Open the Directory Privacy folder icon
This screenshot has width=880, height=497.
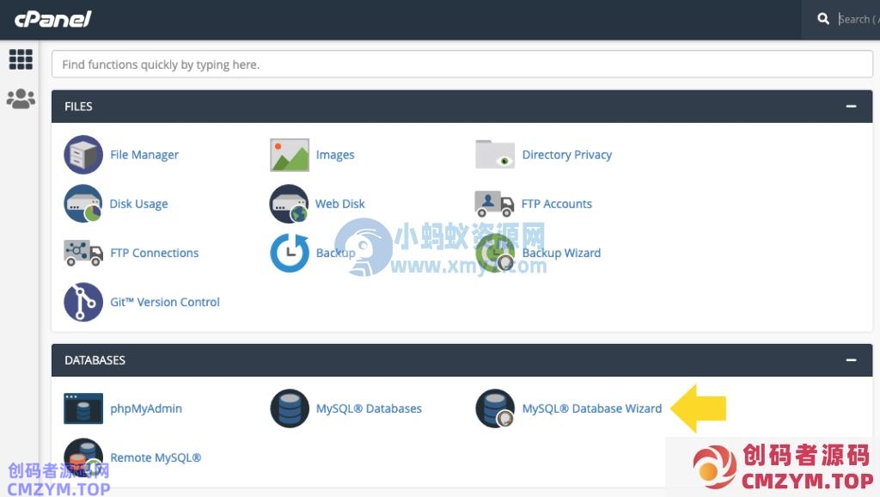(x=495, y=155)
